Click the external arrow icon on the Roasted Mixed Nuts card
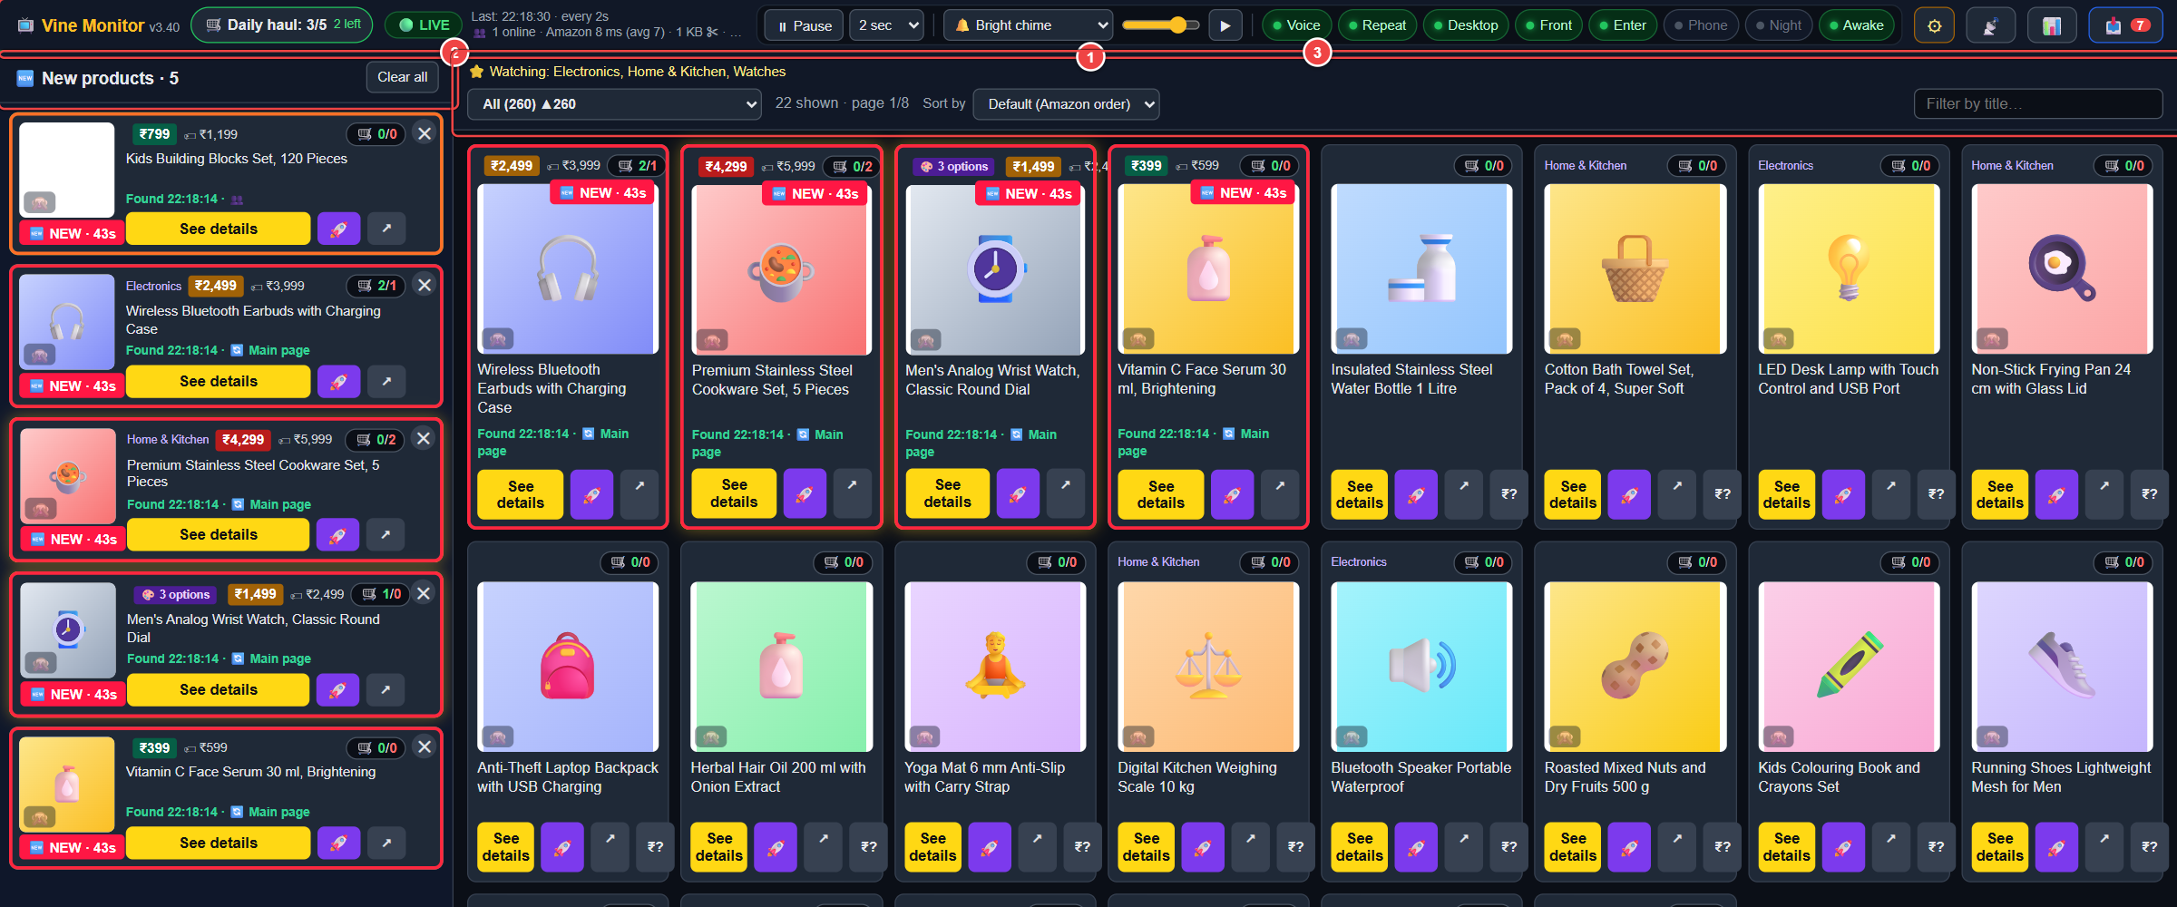Screen dimensions: 2177x907 [x=1677, y=847]
